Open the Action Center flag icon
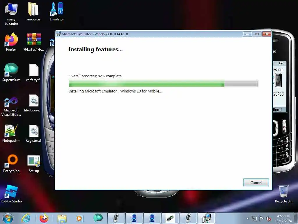This screenshot has width=298, height=224. [262, 218]
